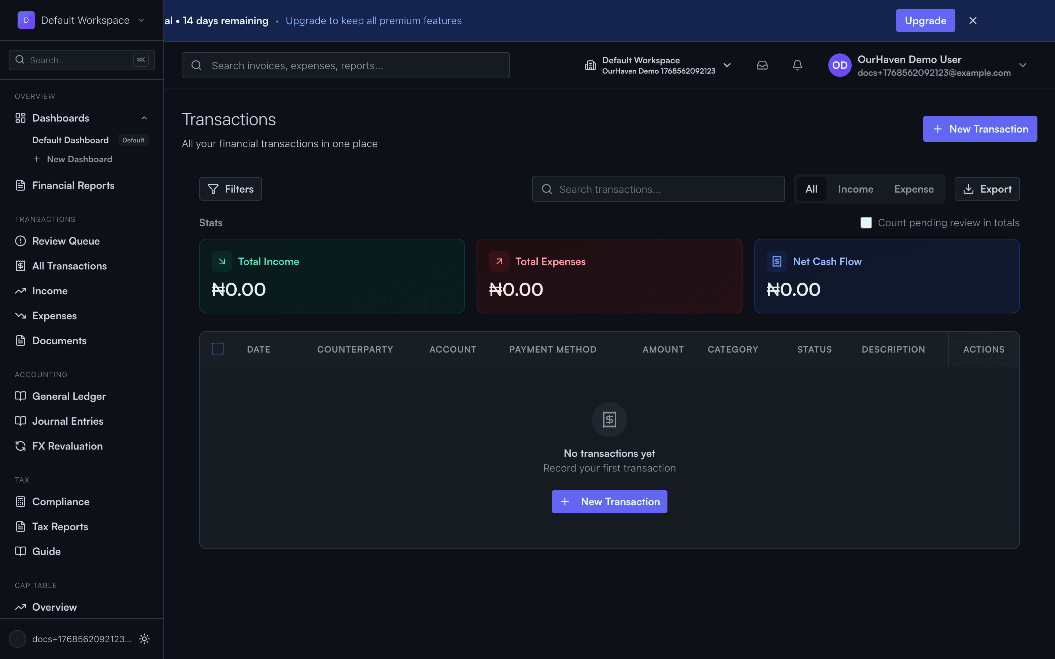Image resolution: width=1055 pixels, height=659 pixels.
Task: Click the Search transactions input field
Action: point(658,189)
